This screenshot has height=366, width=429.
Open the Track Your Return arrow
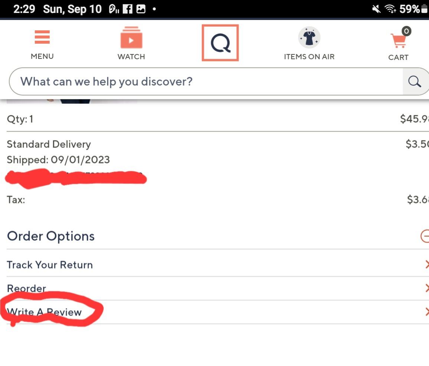(426, 264)
